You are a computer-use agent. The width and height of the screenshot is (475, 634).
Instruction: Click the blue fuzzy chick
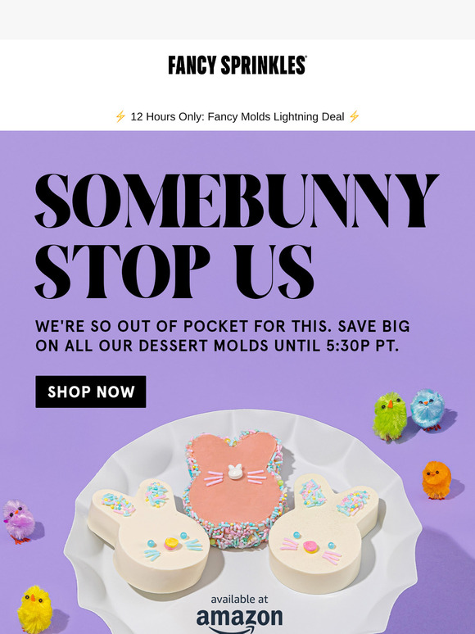(x=427, y=410)
